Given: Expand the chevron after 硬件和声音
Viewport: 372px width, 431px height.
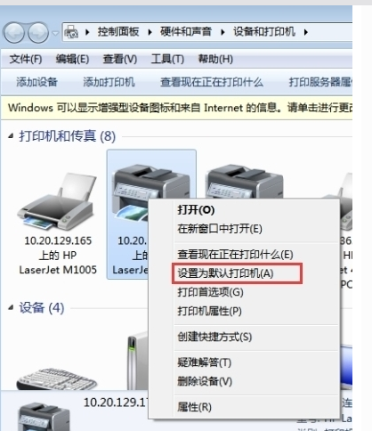Looking at the screenshot, I should click(x=222, y=32).
